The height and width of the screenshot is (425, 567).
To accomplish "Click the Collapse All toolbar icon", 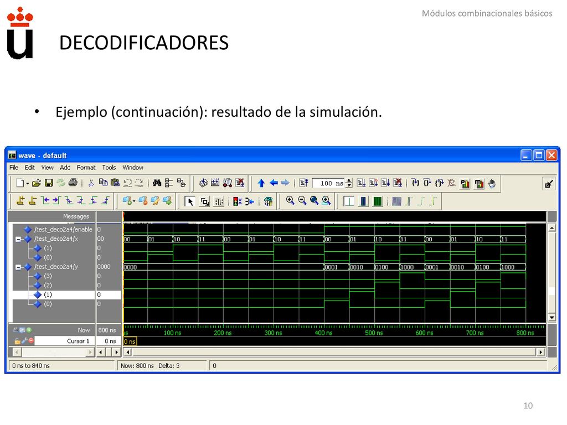I will (181, 183).
